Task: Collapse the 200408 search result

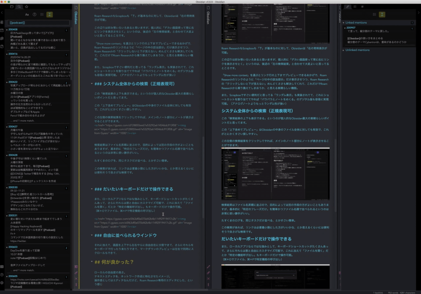Action: click(7, 30)
